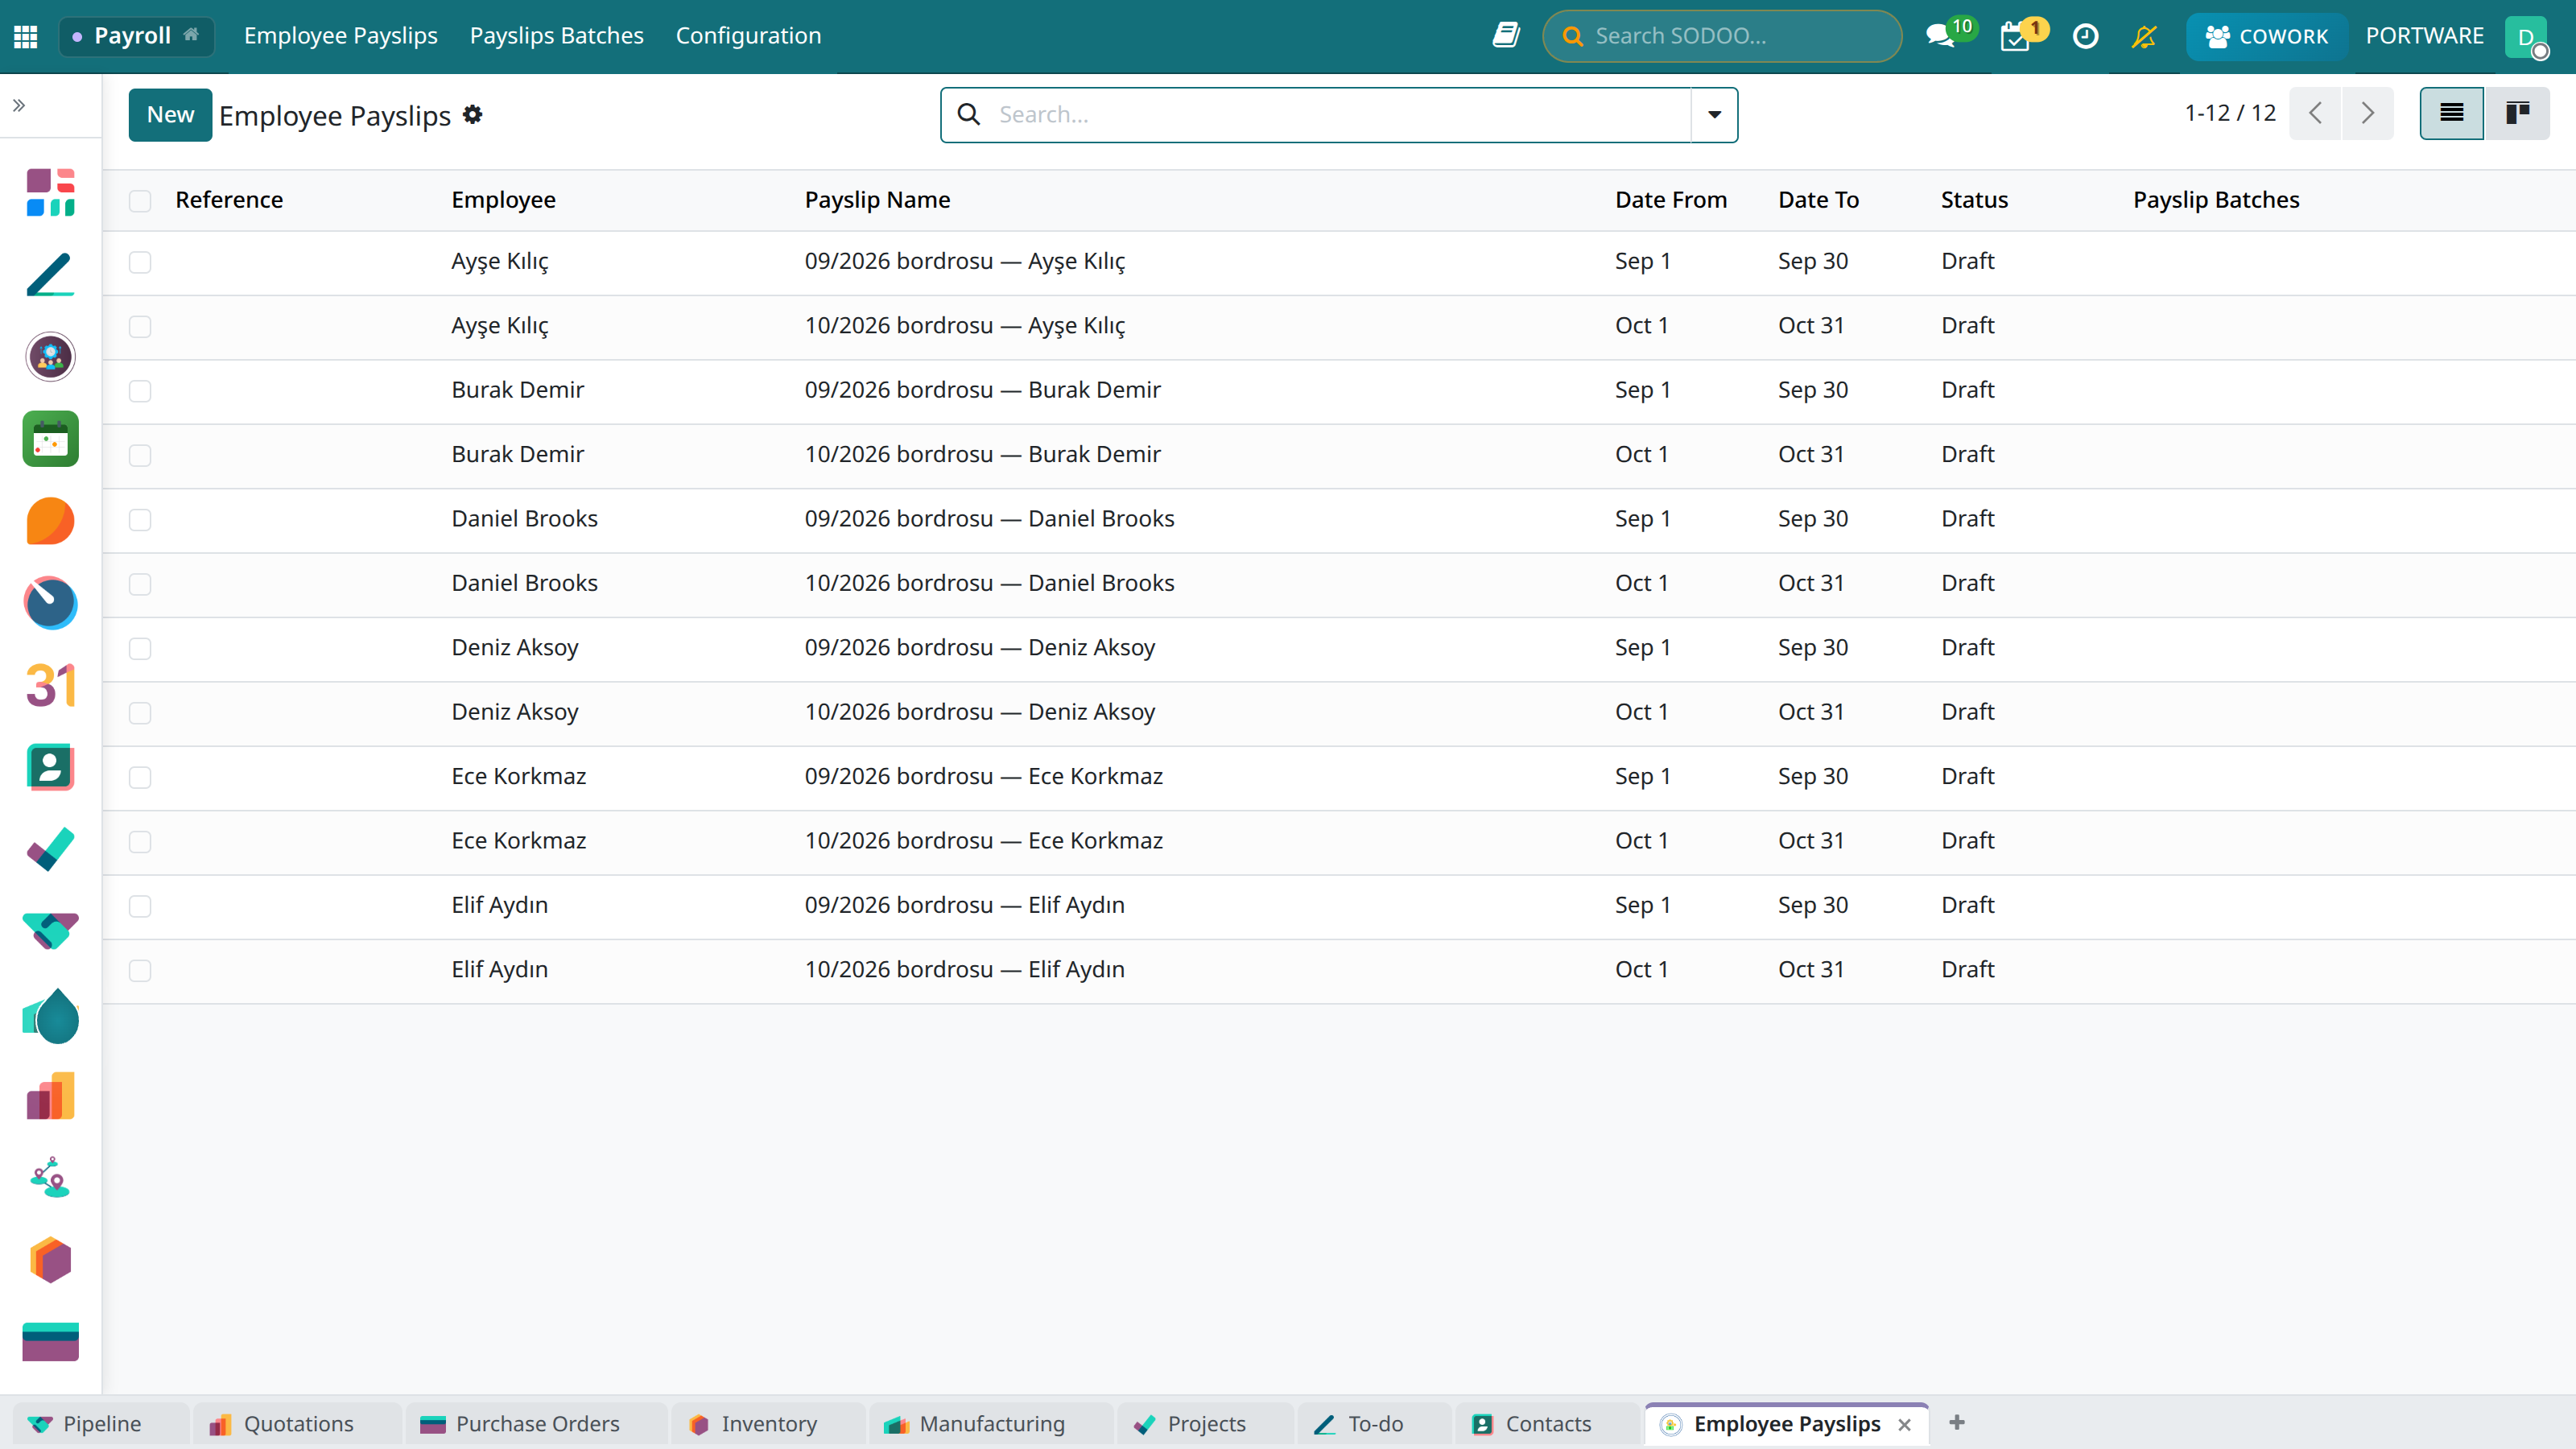Open the user avatar menu

pyautogui.click(x=2527, y=37)
